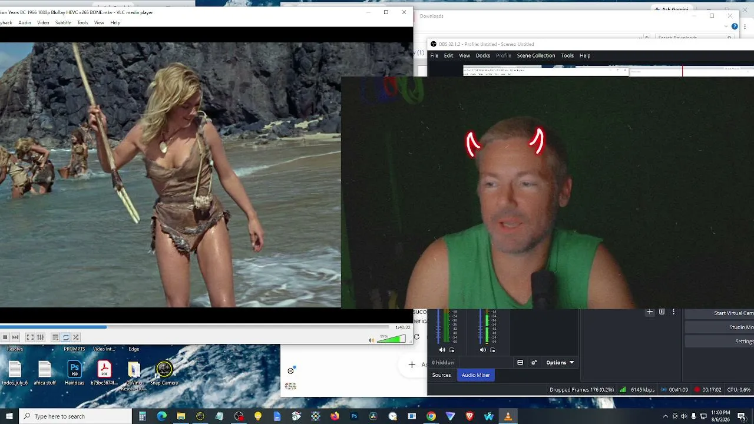Open VLC Help menu
The width and height of the screenshot is (754, 424).
click(115, 23)
